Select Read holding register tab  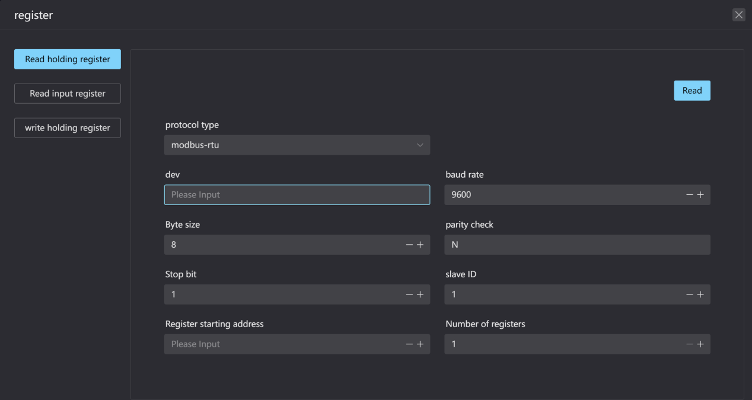pyautogui.click(x=68, y=59)
